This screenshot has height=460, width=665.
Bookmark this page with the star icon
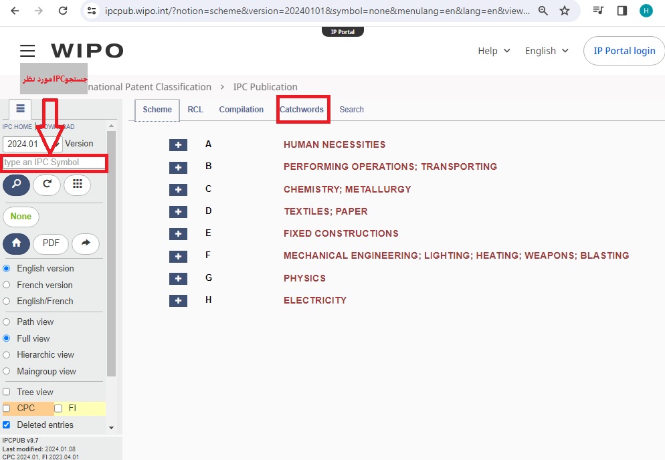[565, 11]
